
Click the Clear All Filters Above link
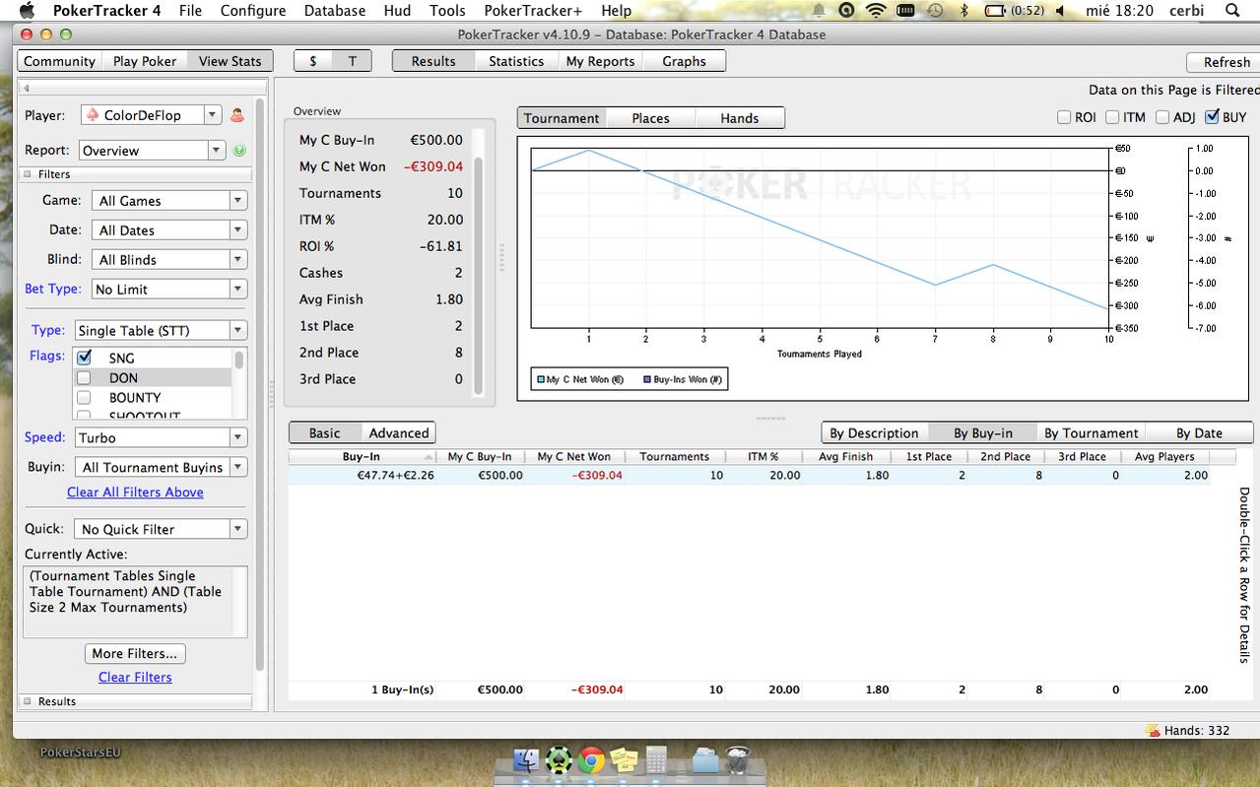135,492
